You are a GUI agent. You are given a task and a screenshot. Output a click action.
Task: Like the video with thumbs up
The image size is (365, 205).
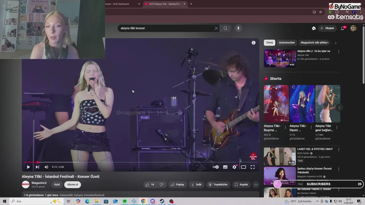pos(150,184)
